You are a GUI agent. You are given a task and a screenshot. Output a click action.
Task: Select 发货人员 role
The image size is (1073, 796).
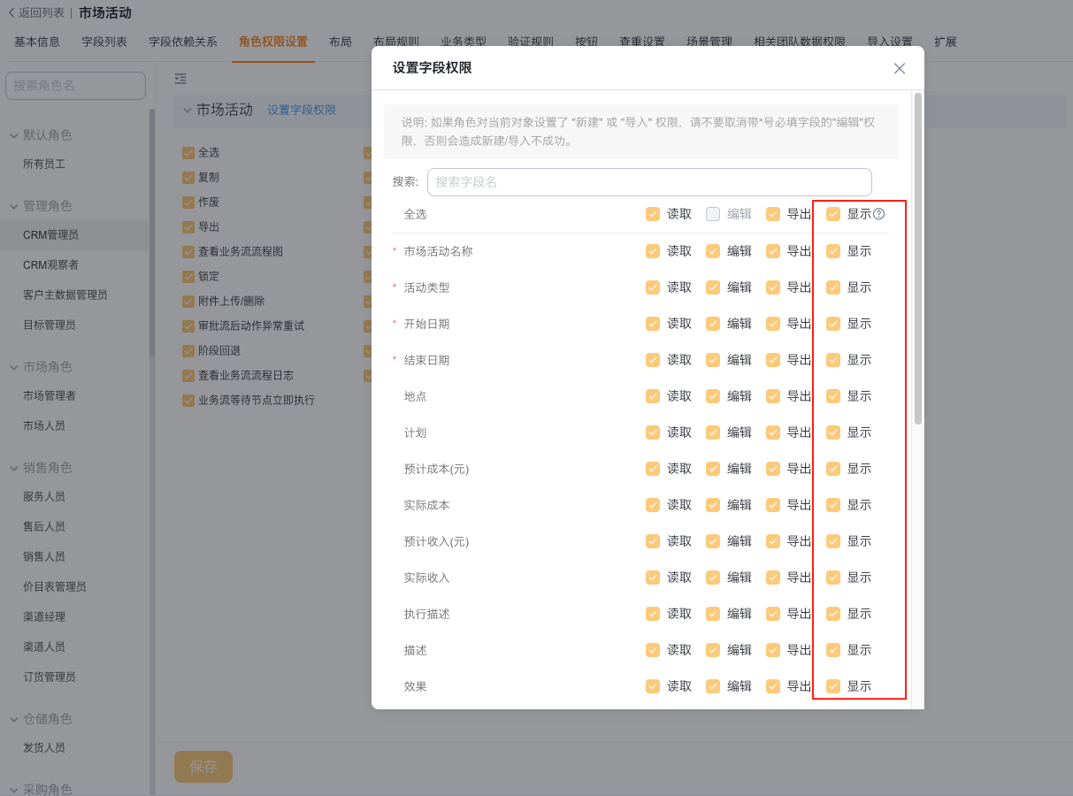click(x=44, y=748)
